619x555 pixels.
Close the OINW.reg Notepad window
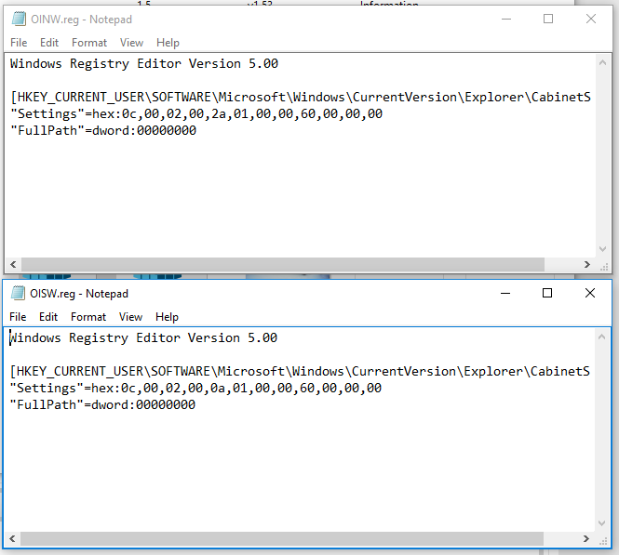[x=590, y=19]
